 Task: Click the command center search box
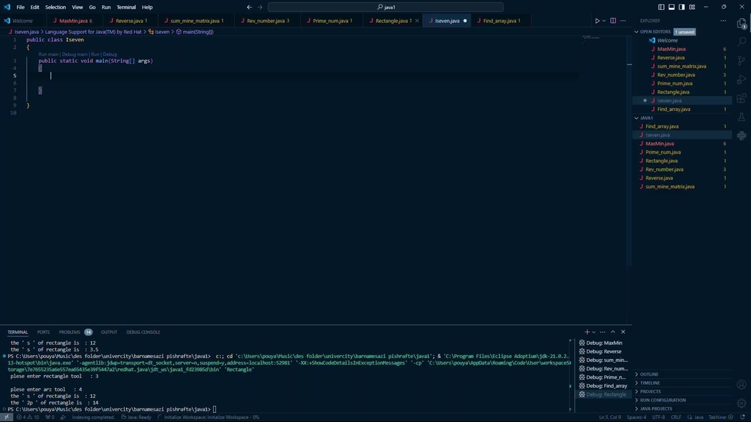(x=385, y=7)
